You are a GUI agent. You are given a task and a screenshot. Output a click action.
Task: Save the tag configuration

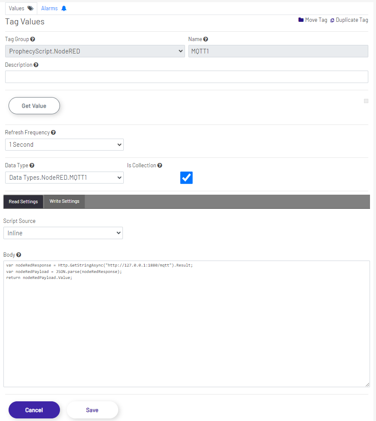coord(92,409)
